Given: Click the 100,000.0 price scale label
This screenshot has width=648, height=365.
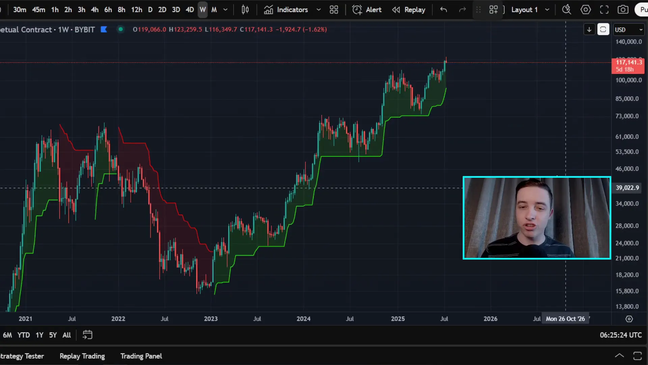Looking at the screenshot, I should [628, 80].
